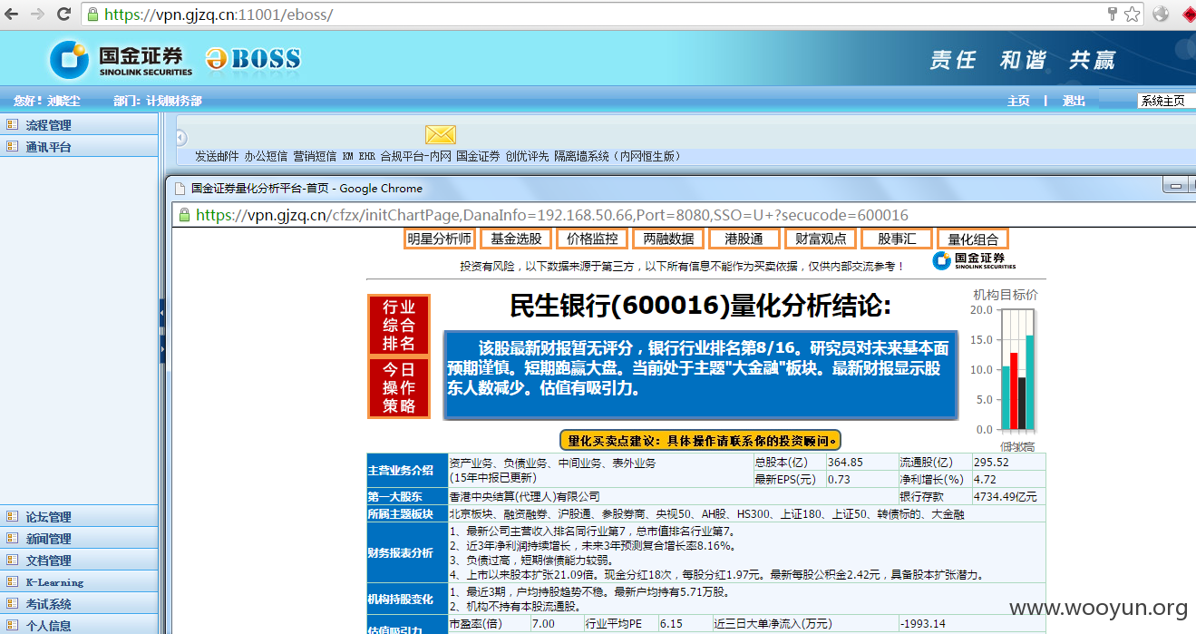Viewport: 1196px width, 634px height.
Task: Click the 流程管理 list icon
Action: tap(12, 124)
